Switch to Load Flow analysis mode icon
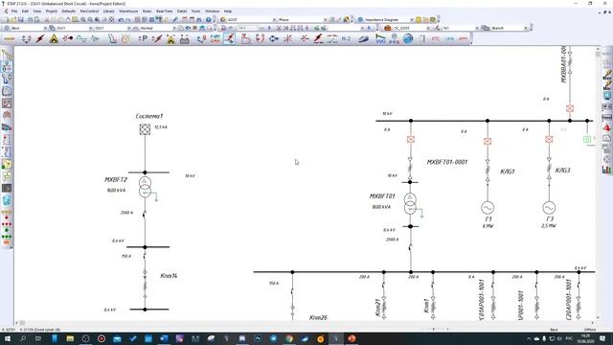Screen dimensions: 613x345 (26, 38)
